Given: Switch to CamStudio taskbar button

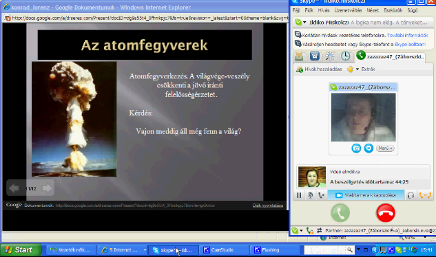Looking at the screenshot, I should pyautogui.click(x=224, y=250).
